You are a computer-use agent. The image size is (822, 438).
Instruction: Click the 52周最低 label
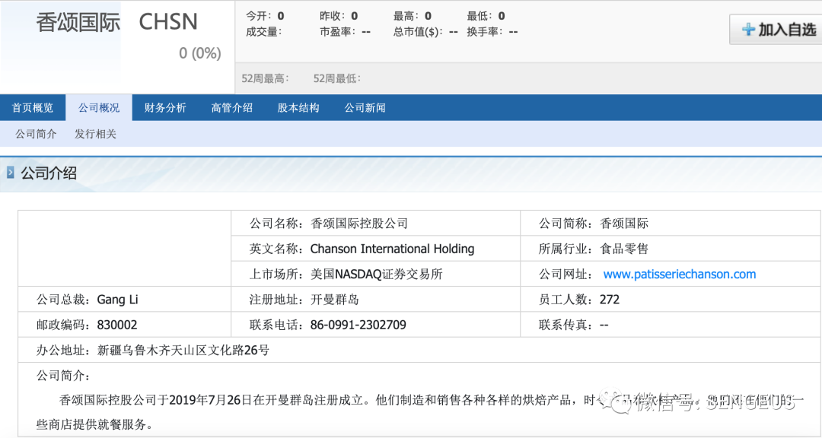click(x=337, y=78)
